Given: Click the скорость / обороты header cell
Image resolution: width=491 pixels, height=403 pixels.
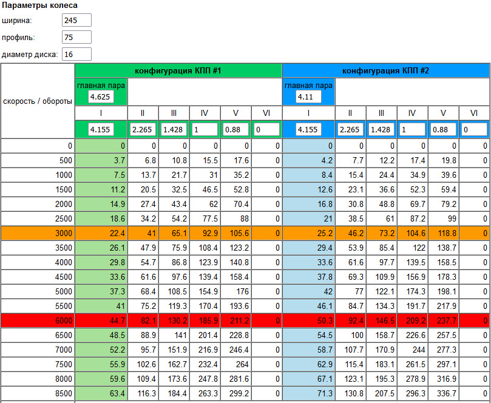Looking at the screenshot, I should pos(38,101).
